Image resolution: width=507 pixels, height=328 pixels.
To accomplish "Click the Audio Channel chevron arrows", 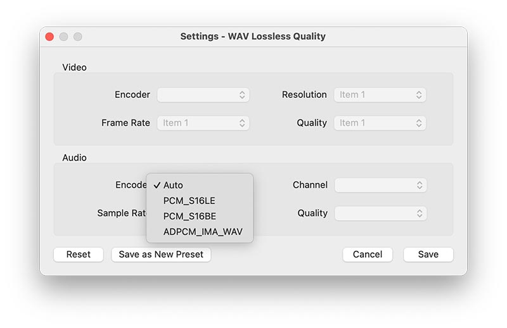I will tap(420, 185).
